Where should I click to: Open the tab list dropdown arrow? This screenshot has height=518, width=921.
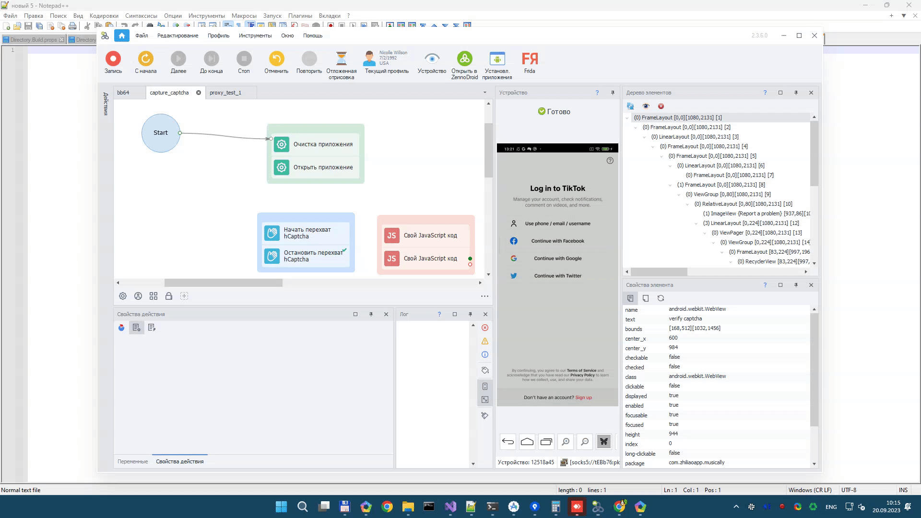pos(484,93)
